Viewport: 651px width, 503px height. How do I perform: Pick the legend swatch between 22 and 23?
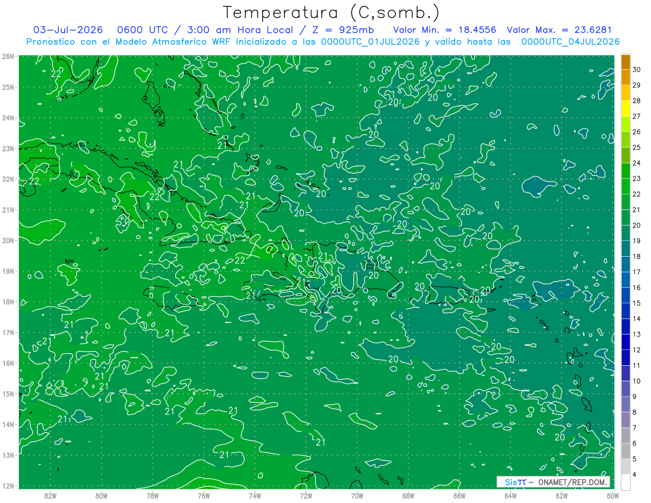tap(626, 187)
